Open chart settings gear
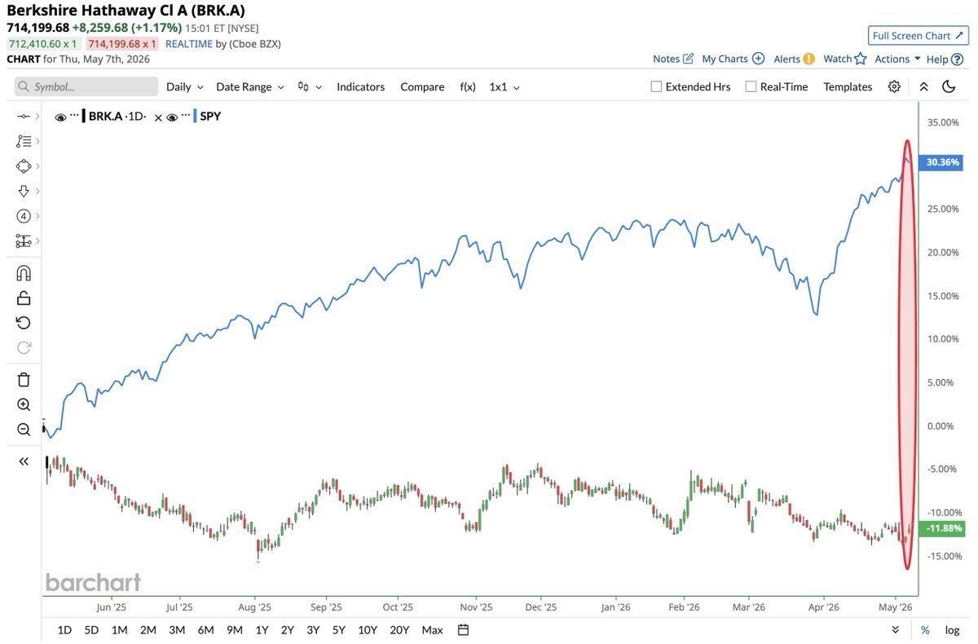The image size is (978, 644). [894, 86]
